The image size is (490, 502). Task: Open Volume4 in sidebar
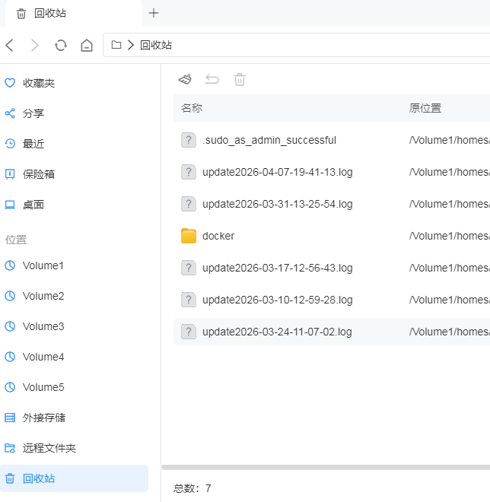pyautogui.click(x=75, y=357)
